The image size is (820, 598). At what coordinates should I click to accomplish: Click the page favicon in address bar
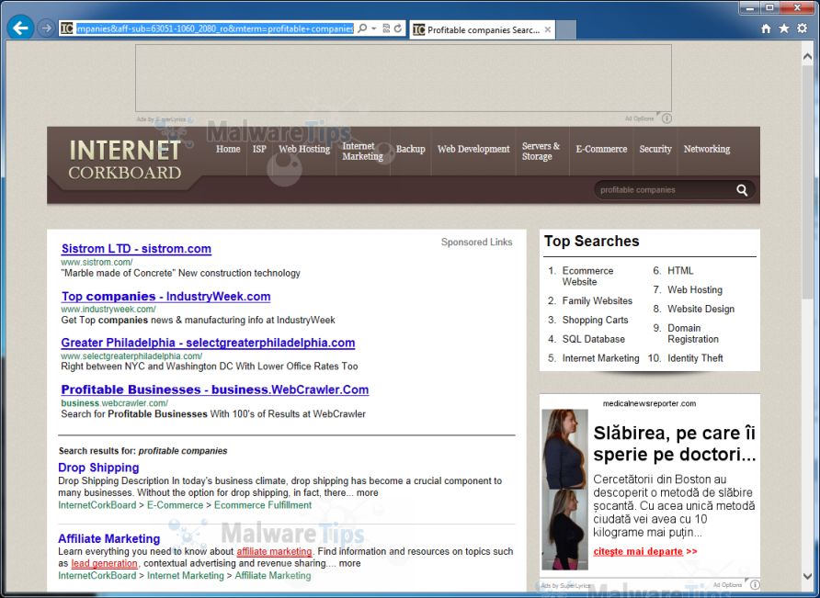66,28
